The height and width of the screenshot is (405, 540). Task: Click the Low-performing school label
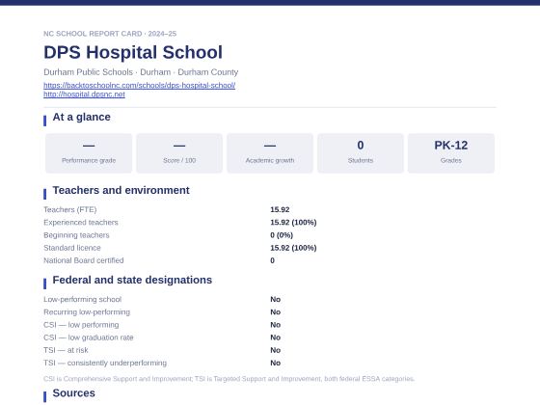(x=83, y=299)
